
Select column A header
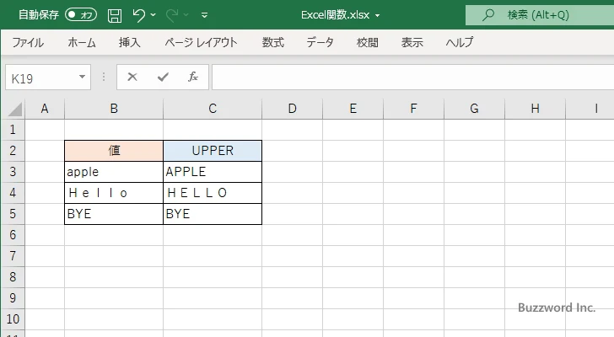[45, 109]
